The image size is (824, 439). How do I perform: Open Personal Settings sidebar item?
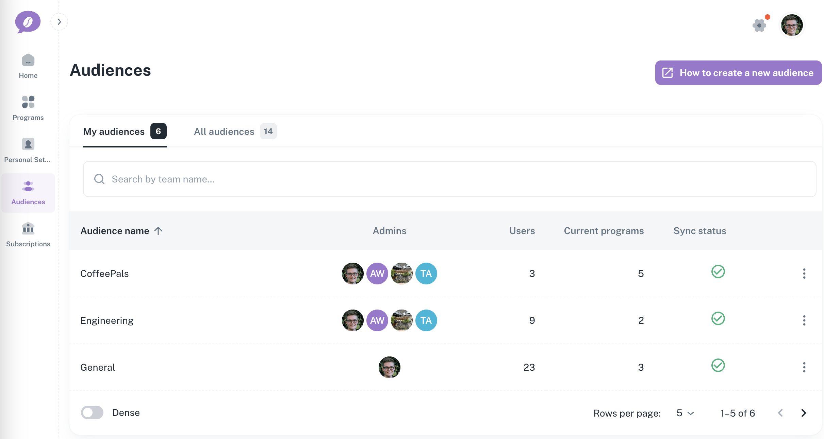click(28, 150)
